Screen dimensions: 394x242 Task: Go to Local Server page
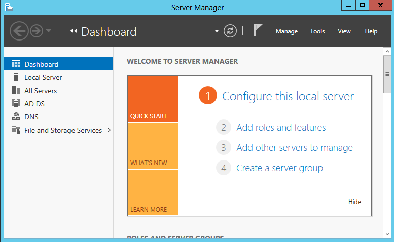tap(43, 77)
